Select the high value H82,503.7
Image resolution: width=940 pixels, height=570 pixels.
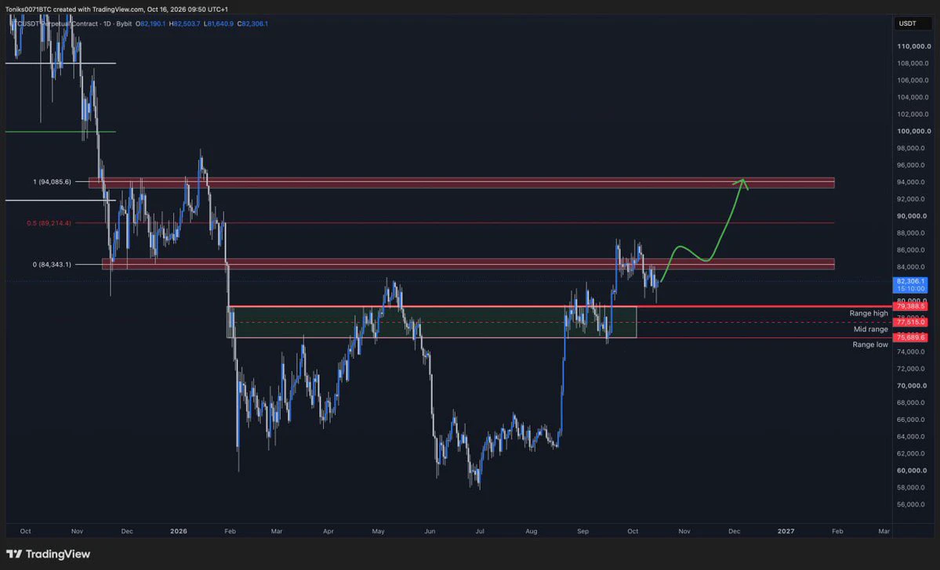pos(185,24)
